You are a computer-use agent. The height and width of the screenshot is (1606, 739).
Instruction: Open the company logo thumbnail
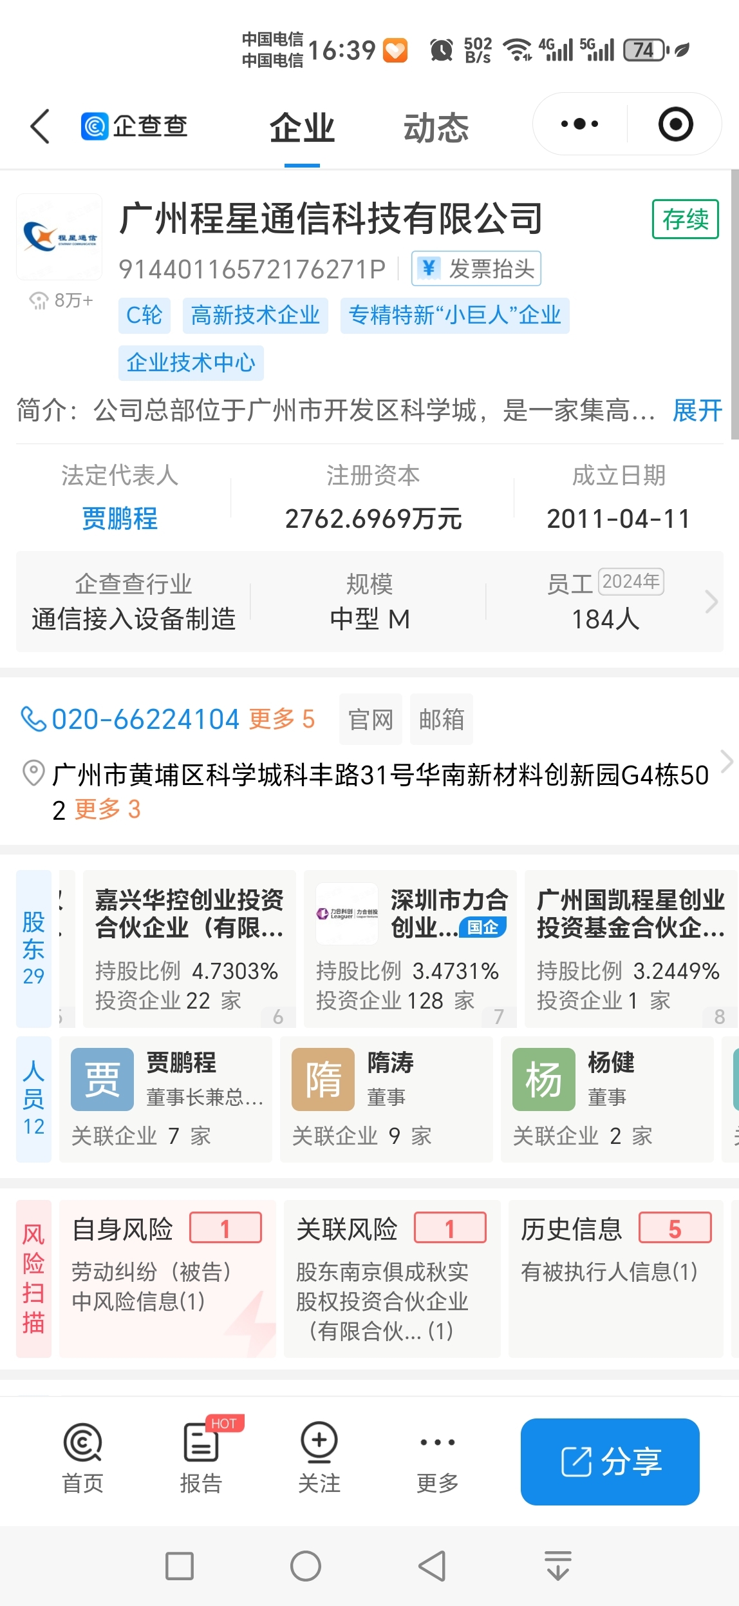point(59,237)
